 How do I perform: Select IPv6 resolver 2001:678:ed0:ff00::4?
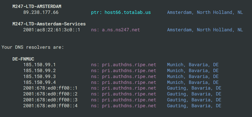50,106
